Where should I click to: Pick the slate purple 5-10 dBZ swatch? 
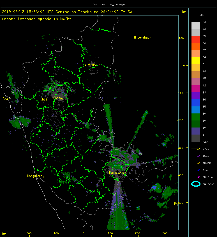tap(196, 131)
